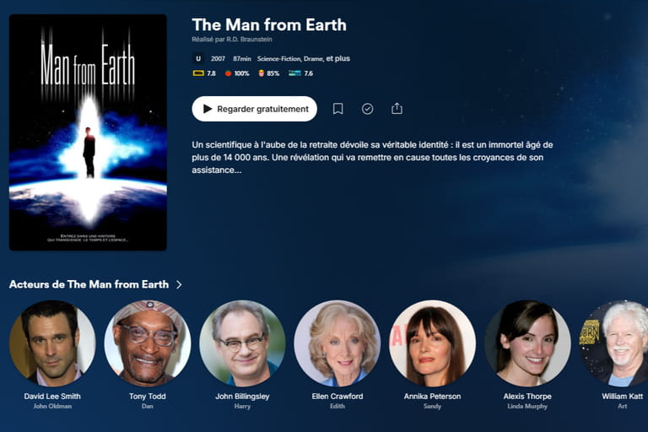Mark film as watched with checkmark icon

(x=367, y=109)
